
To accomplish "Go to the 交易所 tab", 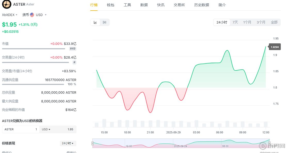I will [x=179, y=5].
